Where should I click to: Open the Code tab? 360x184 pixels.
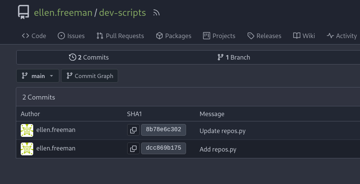[x=34, y=36]
